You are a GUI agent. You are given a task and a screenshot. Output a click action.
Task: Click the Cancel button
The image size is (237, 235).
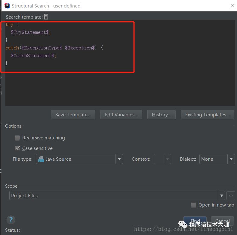click(x=222, y=221)
